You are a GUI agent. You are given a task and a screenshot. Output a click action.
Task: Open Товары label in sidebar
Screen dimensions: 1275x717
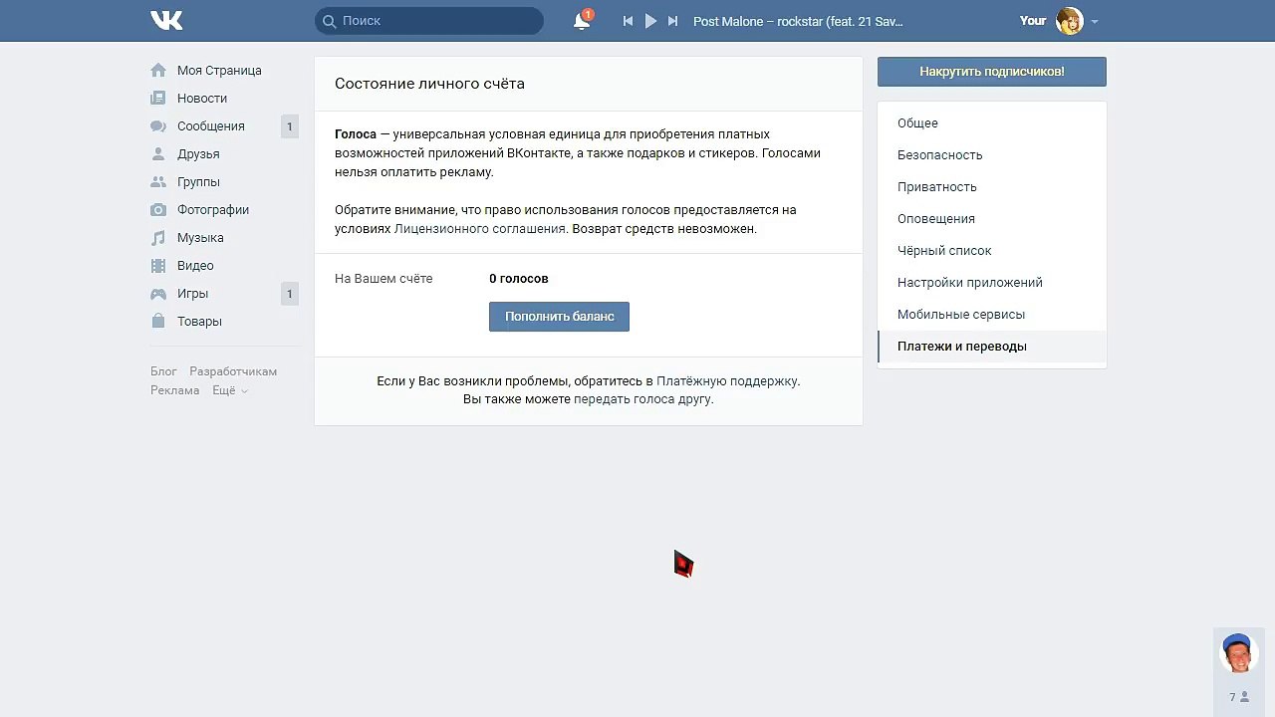click(x=199, y=322)
